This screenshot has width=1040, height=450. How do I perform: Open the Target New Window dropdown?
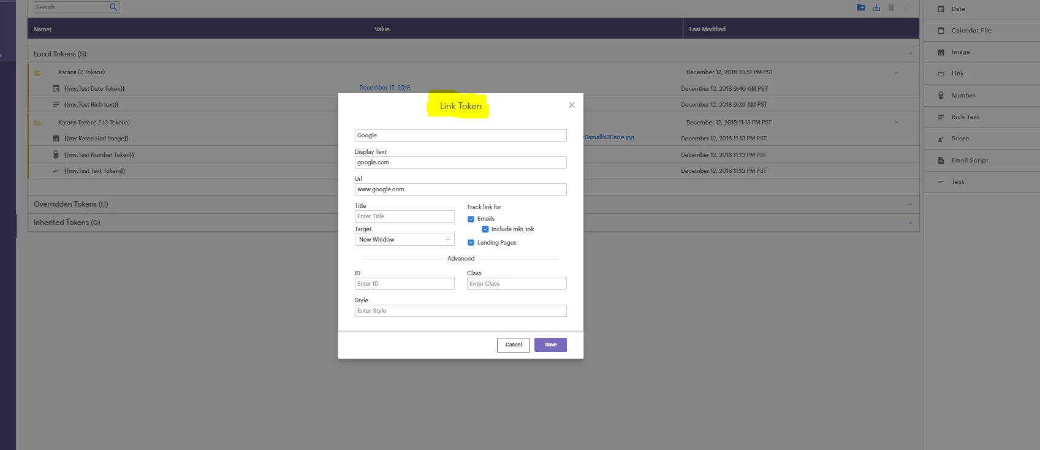[404, 240]
